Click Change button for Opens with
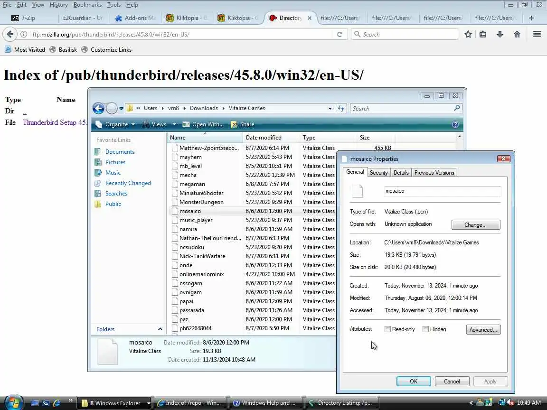This screenshot has height=410, width=547. [x=475, y=225]
